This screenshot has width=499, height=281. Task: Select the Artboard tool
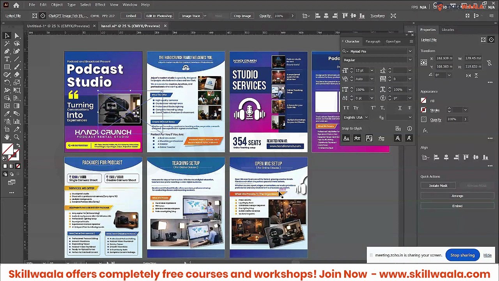(7, 129)
